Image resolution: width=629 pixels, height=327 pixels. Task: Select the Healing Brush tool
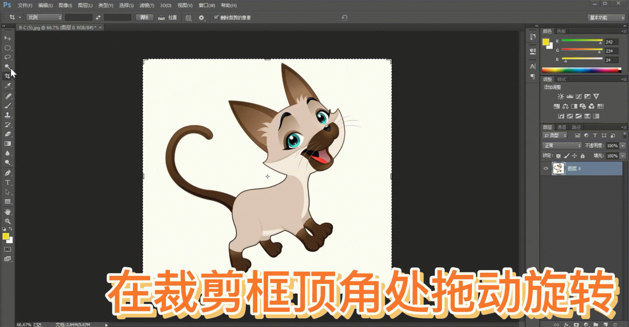click(8, 96)
